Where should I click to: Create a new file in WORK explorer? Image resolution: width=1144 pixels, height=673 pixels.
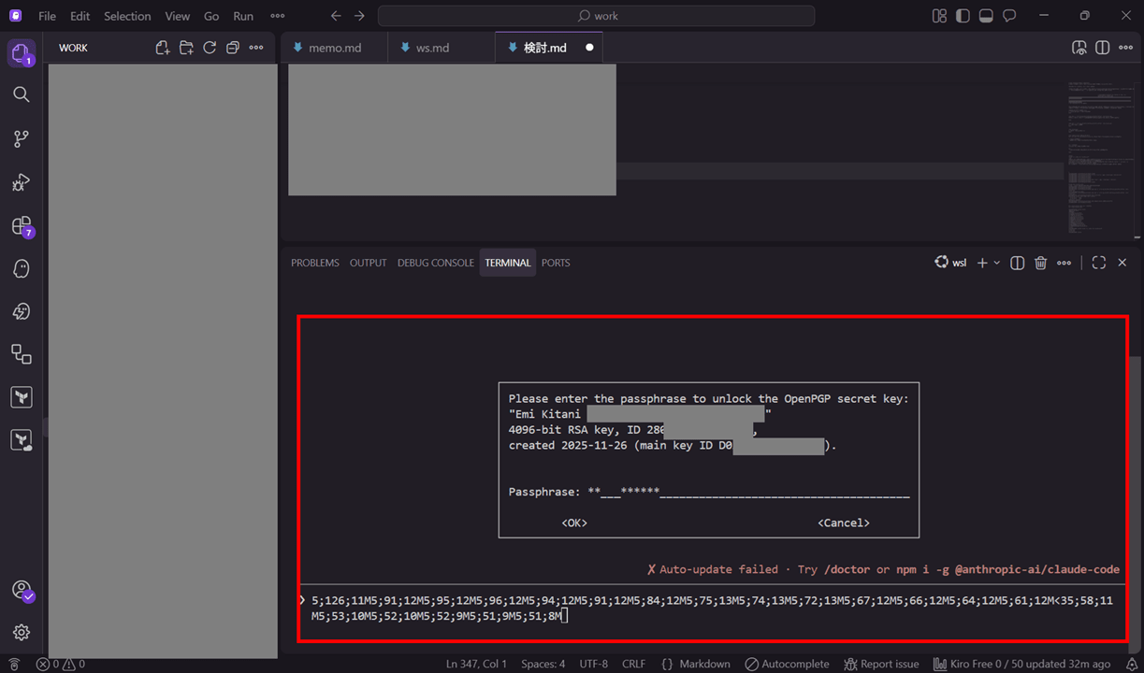pyautogui.click(x=163, y=48)
